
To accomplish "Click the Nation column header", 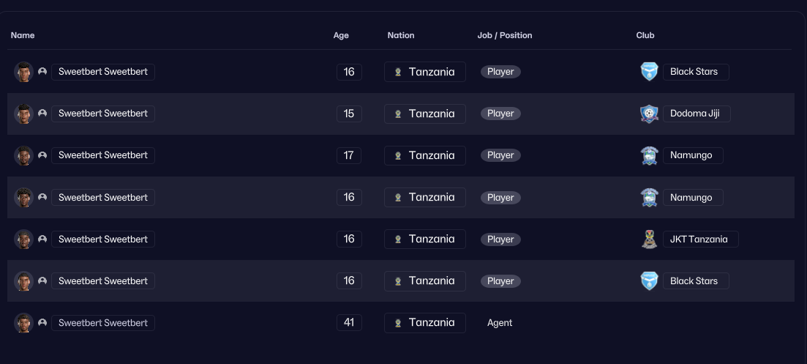I will coord(401,35).
